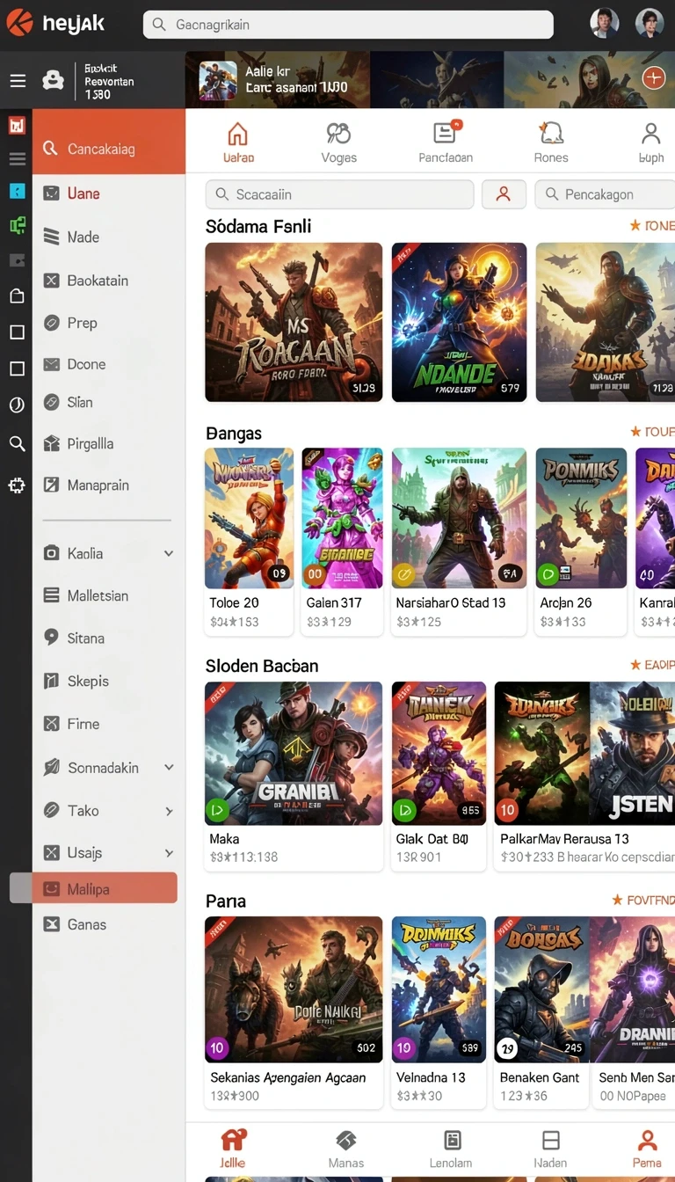675x1182 pixels.
Task: Click the half-circle contrast rail icon
Action: pos(17,405)
